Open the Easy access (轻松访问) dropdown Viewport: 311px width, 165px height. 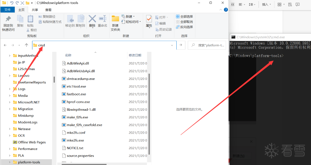131,22
